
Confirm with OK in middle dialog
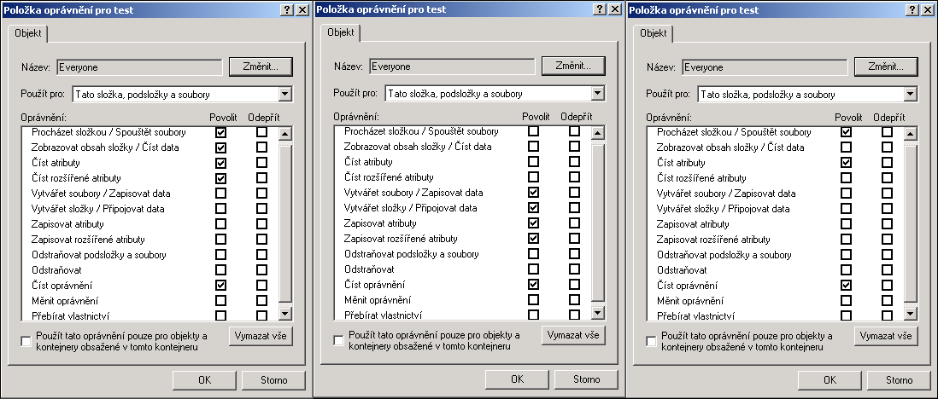(x=517, y=379)
